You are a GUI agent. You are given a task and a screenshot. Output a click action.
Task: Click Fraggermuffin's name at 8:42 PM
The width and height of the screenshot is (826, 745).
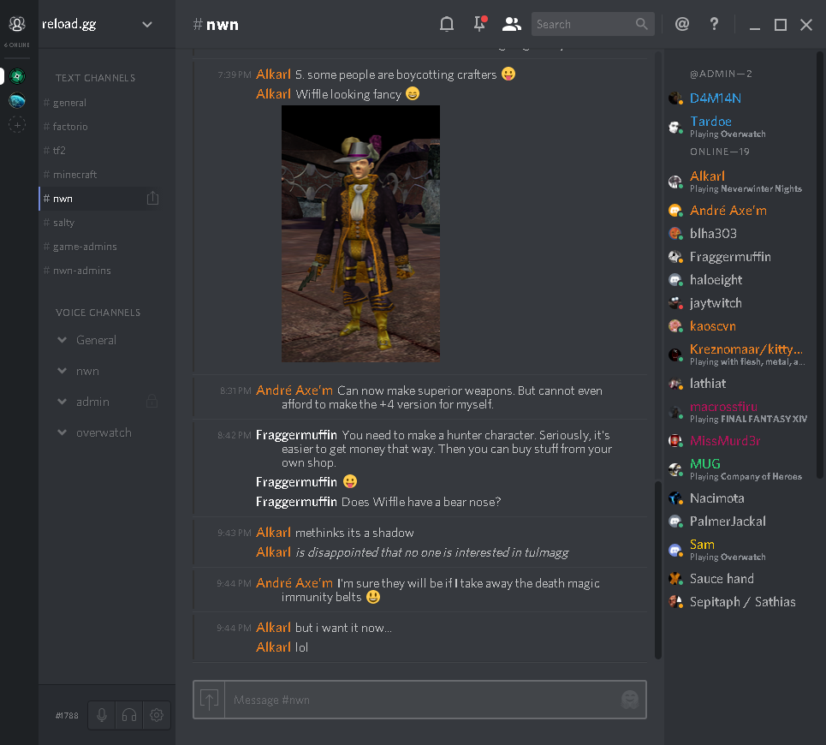[296, 435]
